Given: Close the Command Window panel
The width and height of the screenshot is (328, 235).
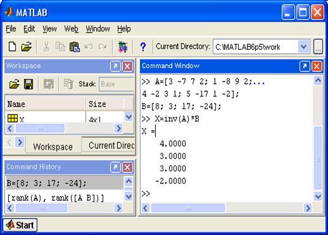Looking at the screenshot, I should point(317,66).
